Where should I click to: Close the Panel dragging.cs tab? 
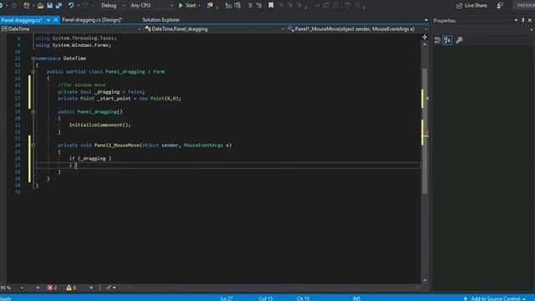point(56,20)
